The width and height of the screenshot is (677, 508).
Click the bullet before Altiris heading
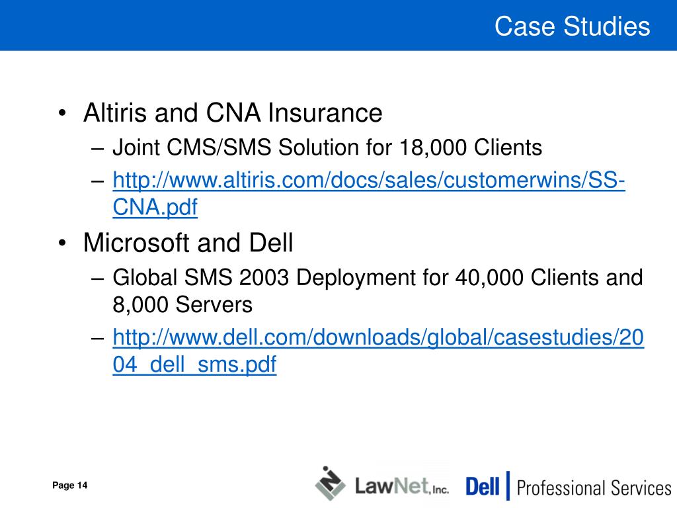tap(63, 113)
